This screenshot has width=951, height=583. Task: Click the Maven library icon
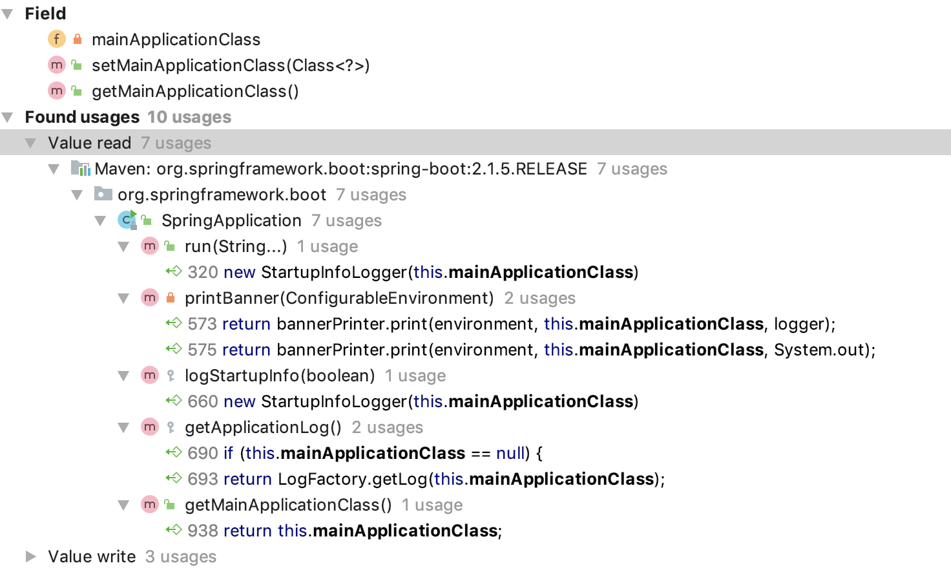click(x=80, y=169)
